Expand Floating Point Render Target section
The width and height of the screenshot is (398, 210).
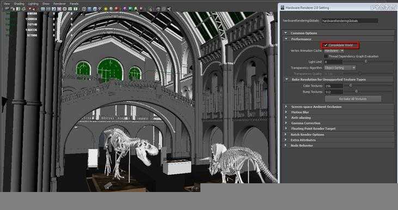[286, 129]
